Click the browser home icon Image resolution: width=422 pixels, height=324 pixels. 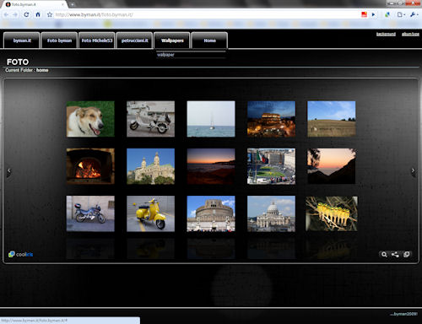click(38, 14)
